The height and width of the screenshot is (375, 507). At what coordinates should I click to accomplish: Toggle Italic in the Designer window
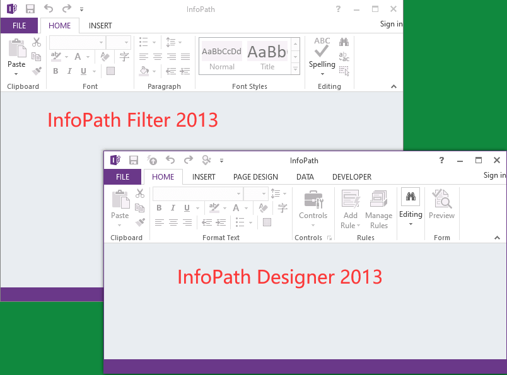click(173, 208)
